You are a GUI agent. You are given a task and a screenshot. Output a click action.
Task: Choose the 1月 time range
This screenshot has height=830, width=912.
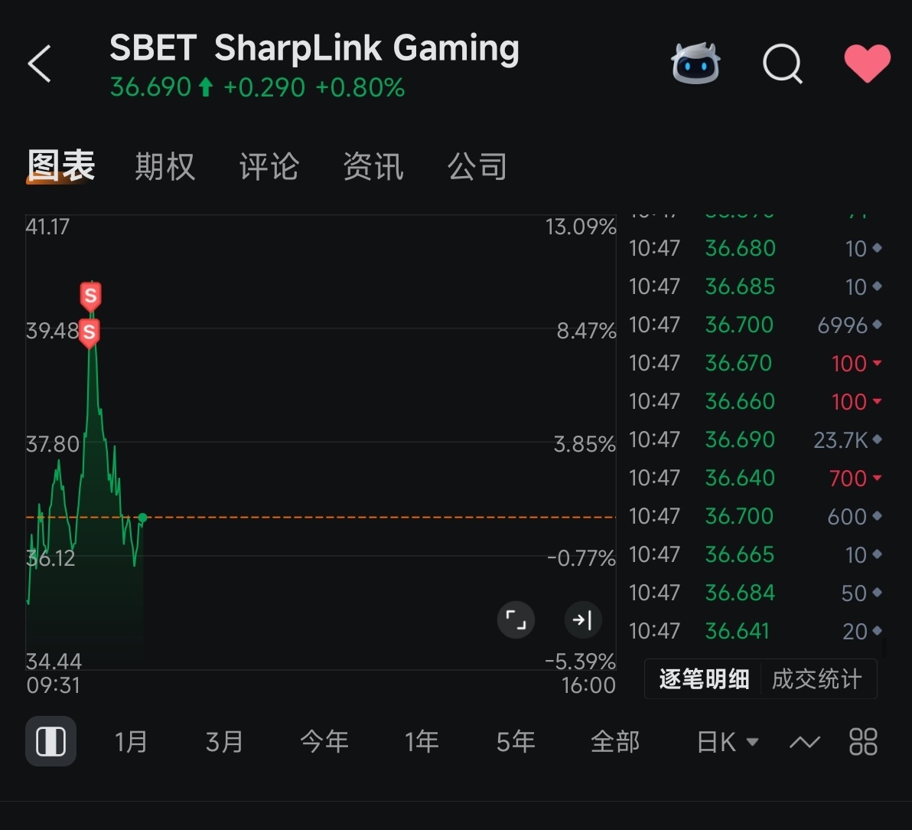click(x=131, y=742)
